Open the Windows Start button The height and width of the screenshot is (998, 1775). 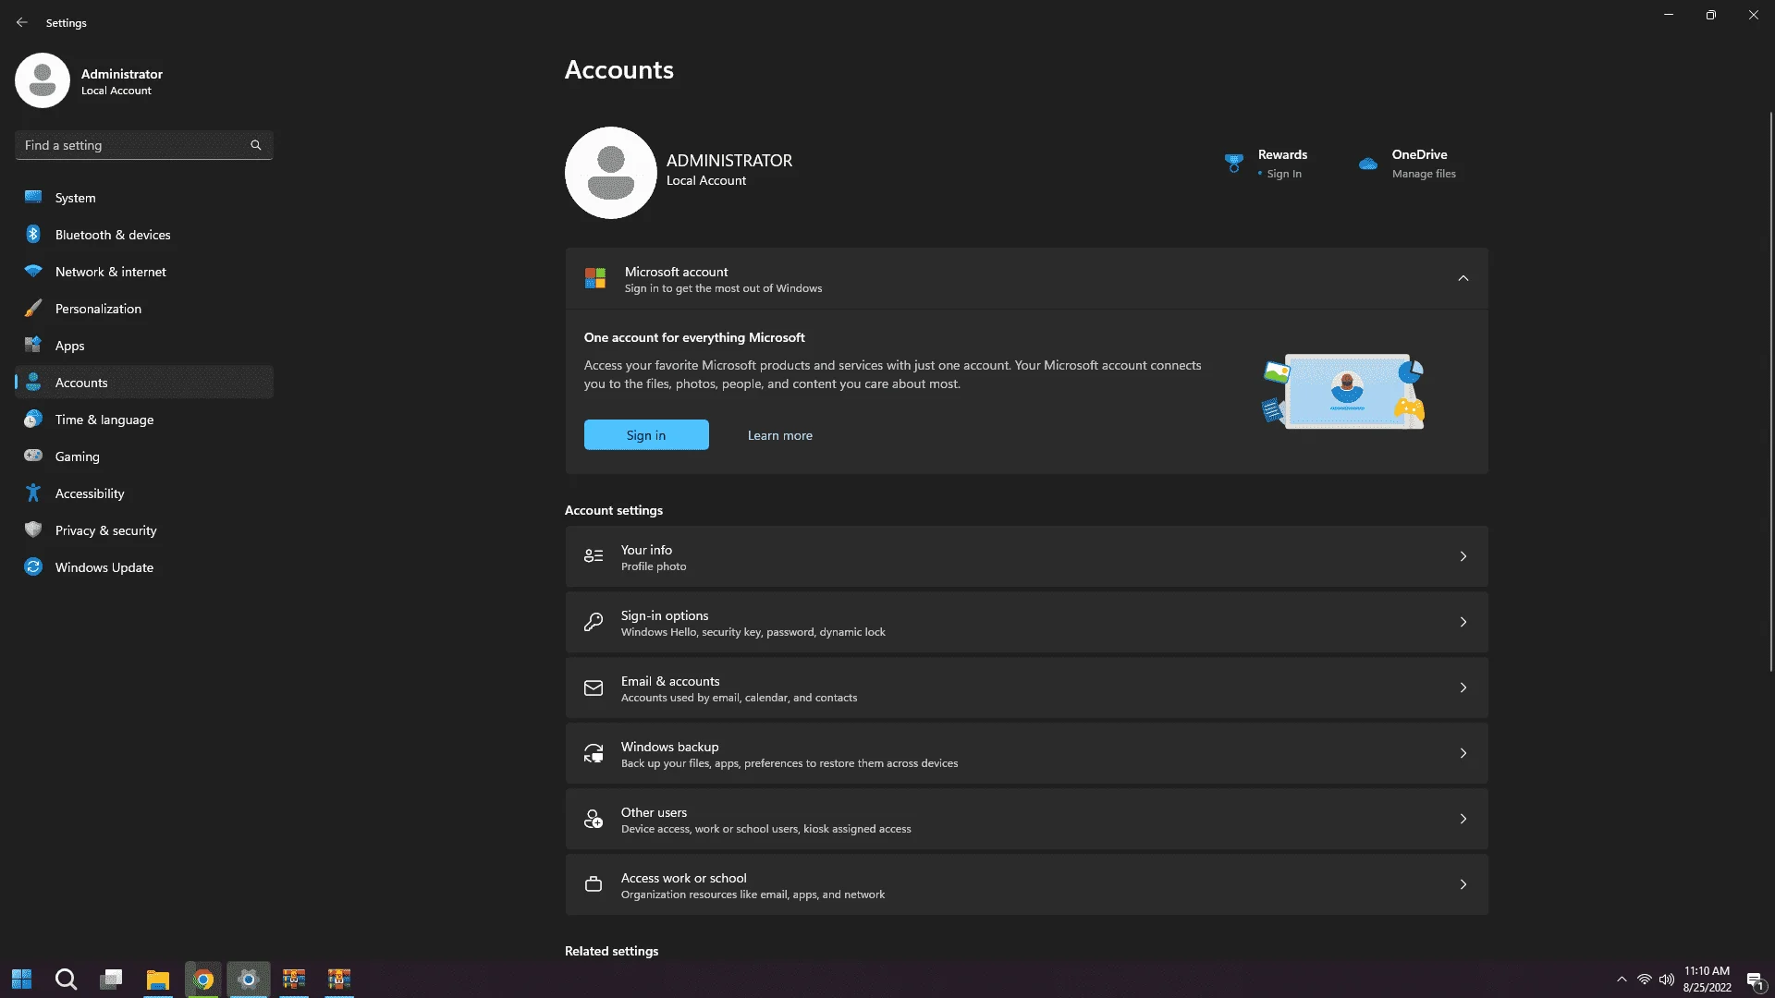click(21, 980)
